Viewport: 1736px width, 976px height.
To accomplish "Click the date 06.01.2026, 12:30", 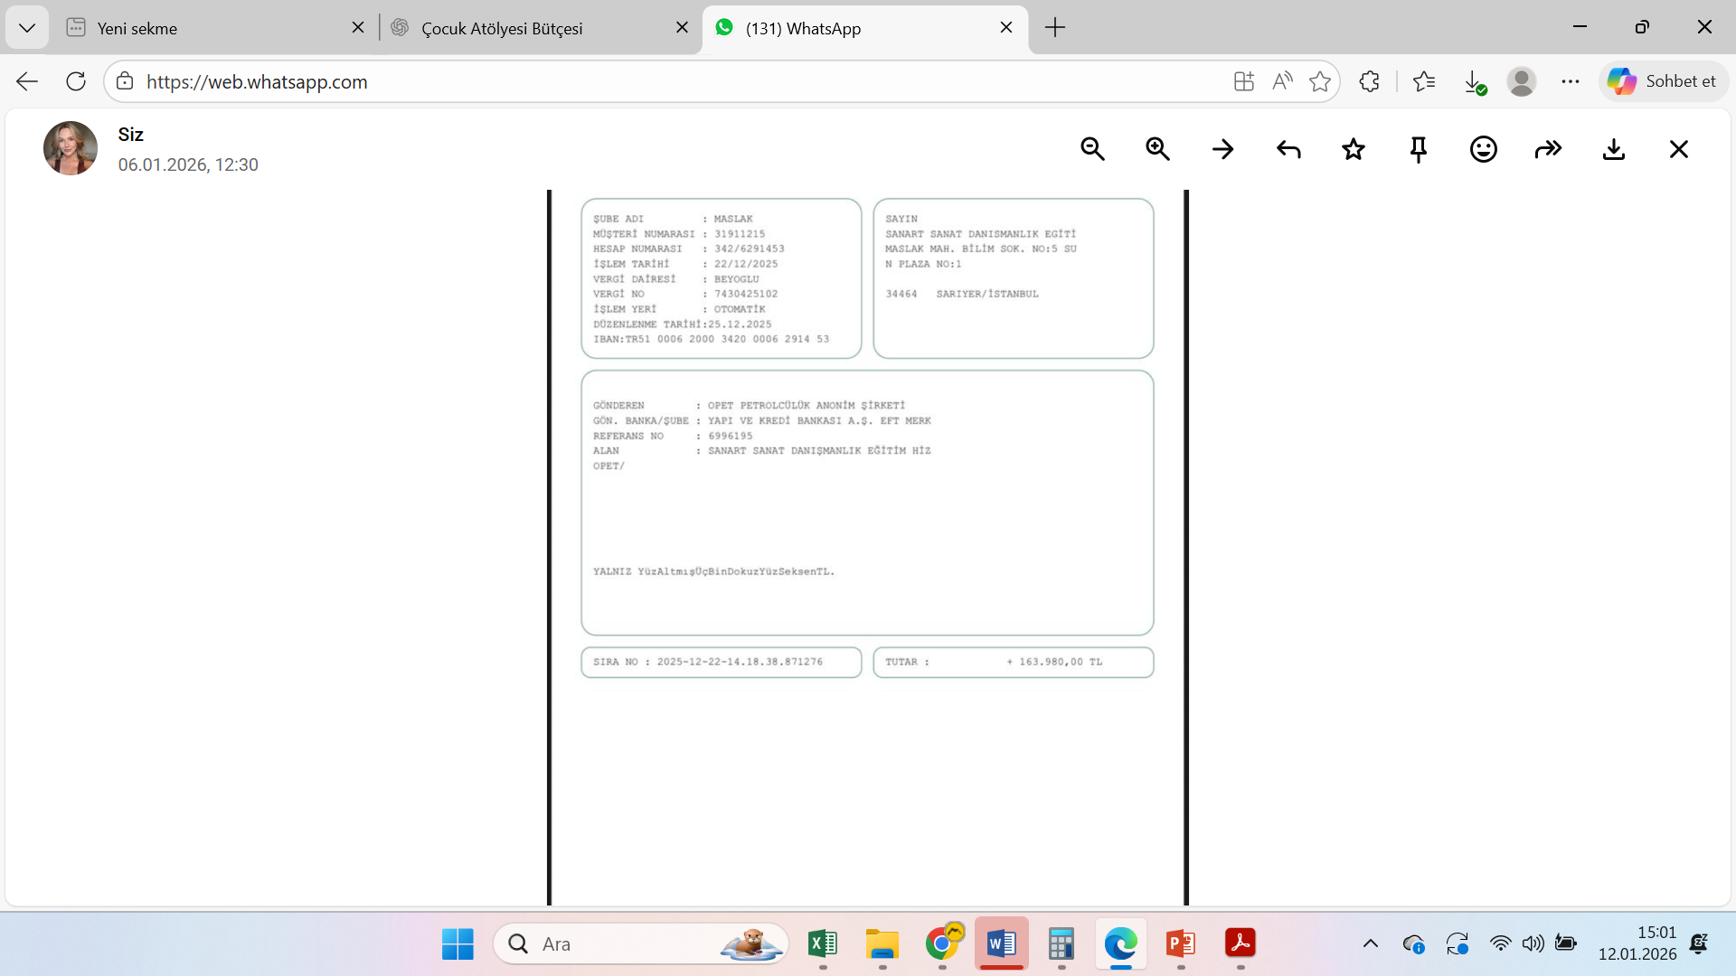I will pyautogui.click(x=188, y=164).
